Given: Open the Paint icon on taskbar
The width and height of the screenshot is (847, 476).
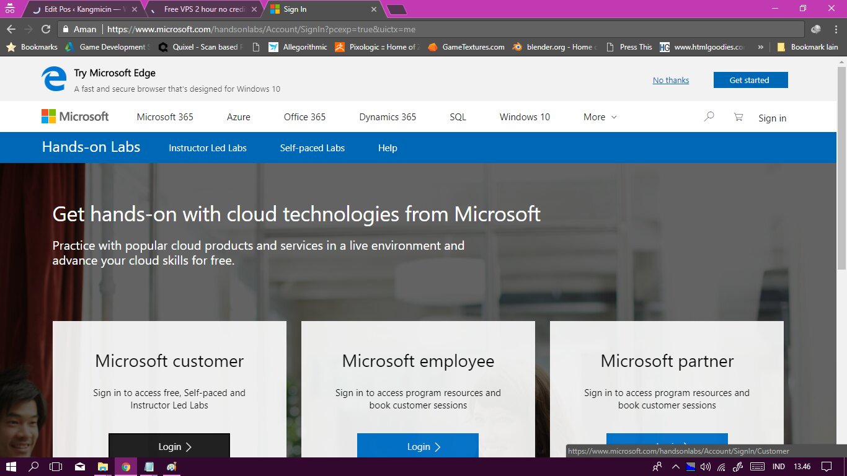Looking at the screenshot, I should pos(172,467).
